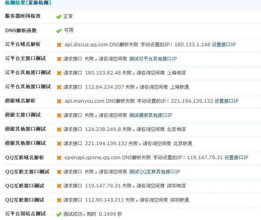Click green check icon beside 可用
This screenshot has width=261, height=220.
[x=59, y=31]
